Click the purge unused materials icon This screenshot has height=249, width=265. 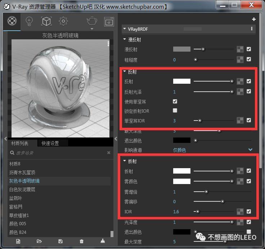(x=103, y=241)
